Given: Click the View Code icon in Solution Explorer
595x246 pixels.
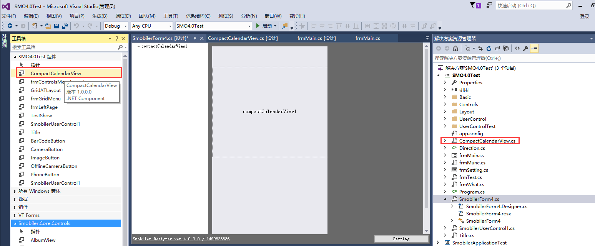Looking at the screenshot, I should click(517, 48).
